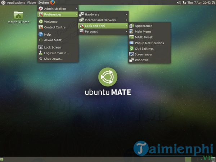Screen dimensions: 216x162
Task: Click the show desktop icon in bottom panel
Action: tap(2, 159)
